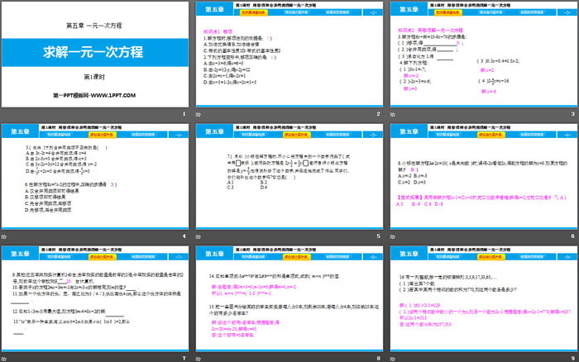The height and width of the screenshot is (362, 579).
Task: Select slide 9 thumbnail with question 16
Action: pyautogui.click(x=484, y=299)
